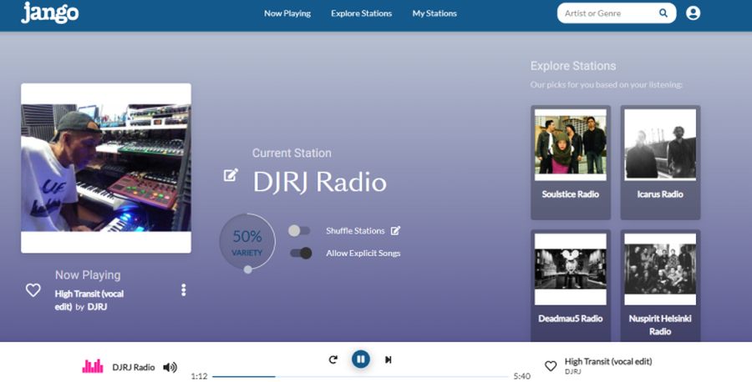Skip to the next song

[x=388, y=359]
